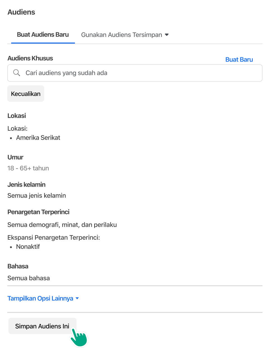
Task: Focus the Cari audiens yang sudah ada field
Action: coord(135,73)
